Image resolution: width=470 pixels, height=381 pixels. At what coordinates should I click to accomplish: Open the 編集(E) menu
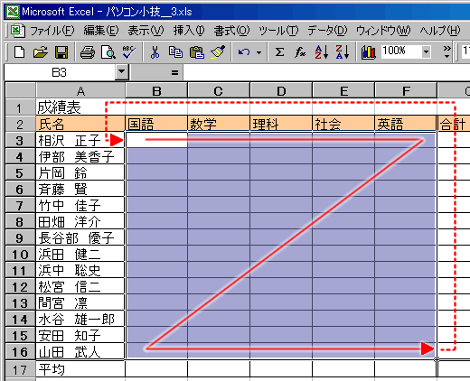pos(101,31)
